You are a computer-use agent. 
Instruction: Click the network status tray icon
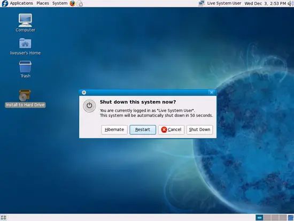[202, 3]
